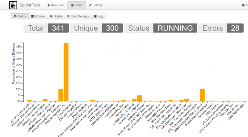Click the 'Phone Number' axis label

coord(153,111)
